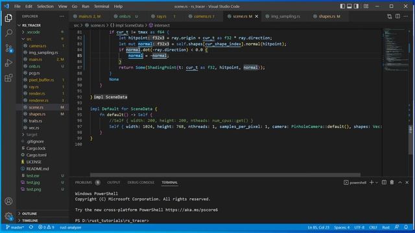This screenshot has height=233, width=415.
Task: Expand the TIMELINE section
Action: tap(30, 220)
